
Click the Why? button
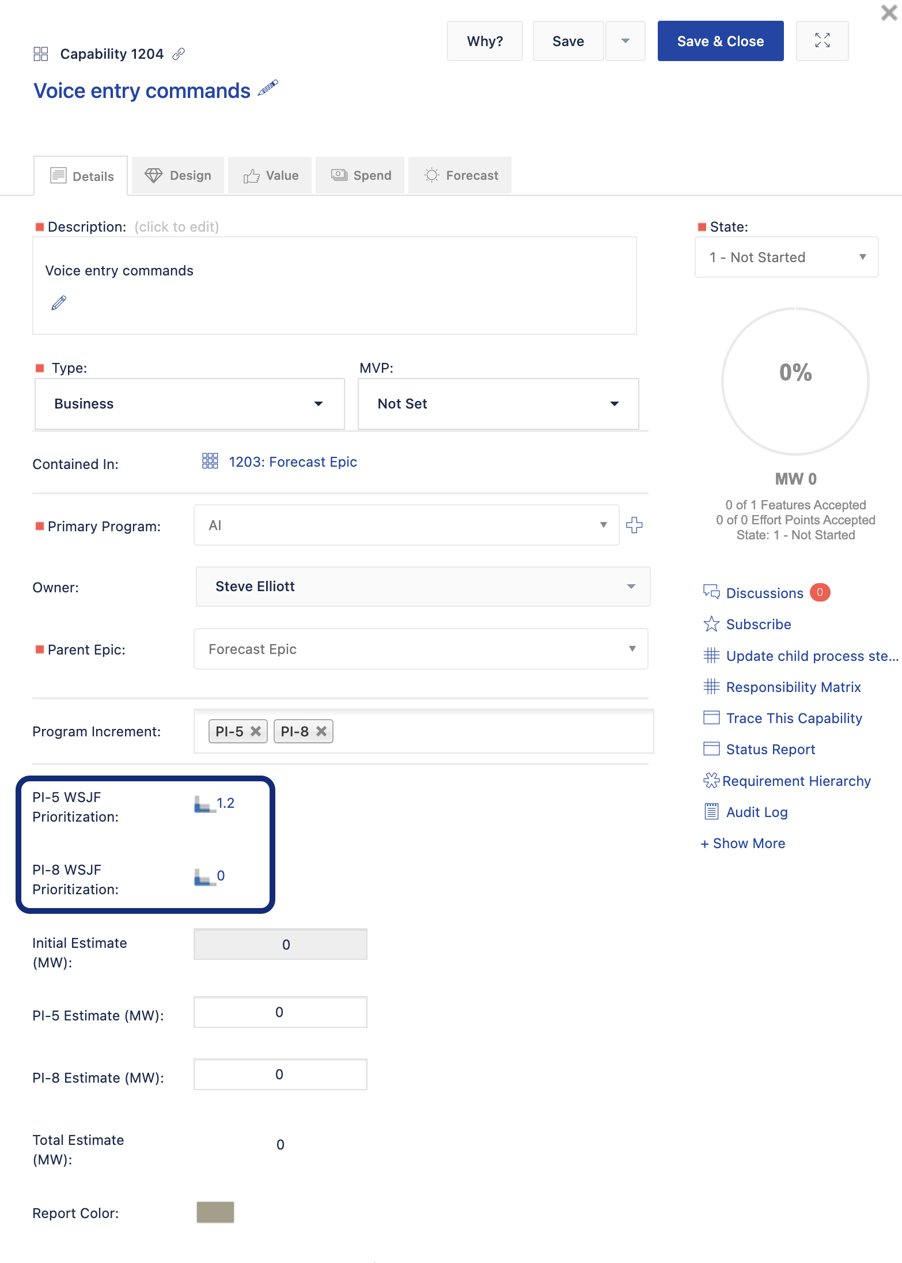485,41
